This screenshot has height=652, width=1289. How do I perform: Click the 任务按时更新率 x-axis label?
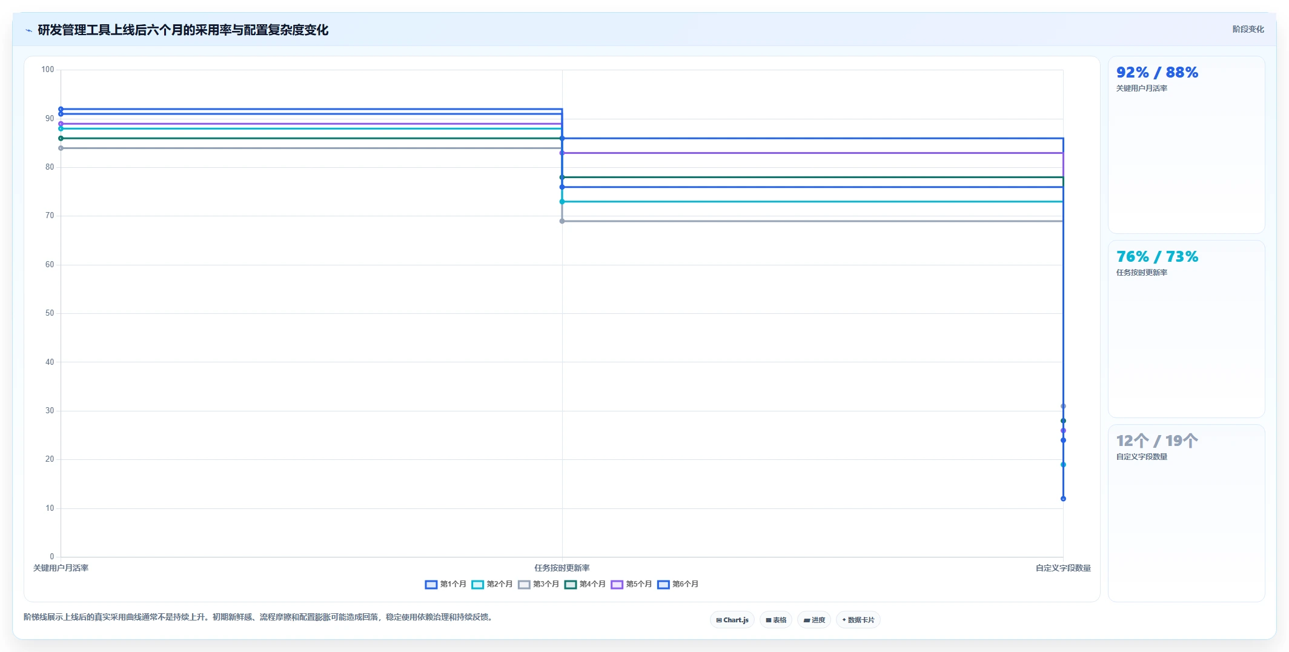(562, 568)
